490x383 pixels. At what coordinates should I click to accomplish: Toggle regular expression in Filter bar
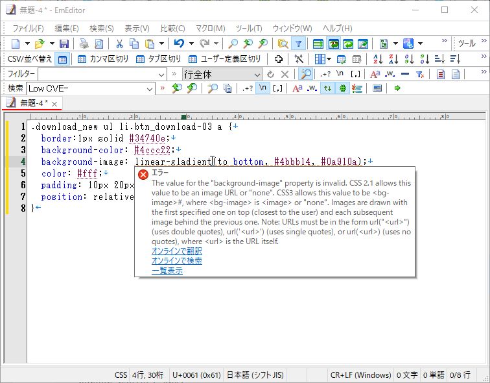(x=325, y=74)
